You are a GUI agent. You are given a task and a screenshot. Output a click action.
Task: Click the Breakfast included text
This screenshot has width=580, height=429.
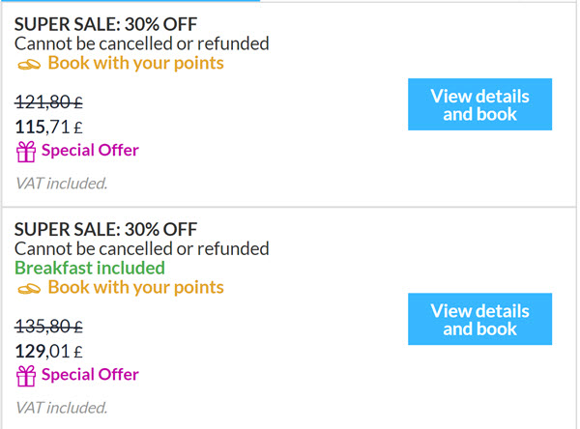90,269
